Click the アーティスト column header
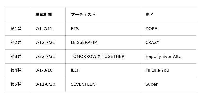This screenshot has height=99, width=206. (x=83, y=15)
